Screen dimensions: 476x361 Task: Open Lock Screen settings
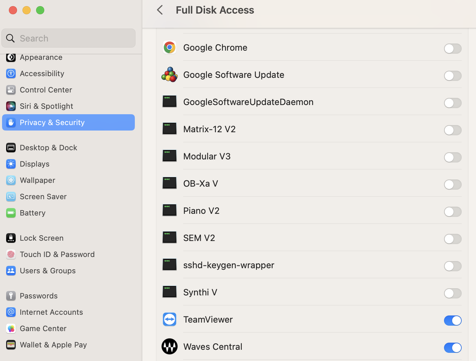coord(68,238)
